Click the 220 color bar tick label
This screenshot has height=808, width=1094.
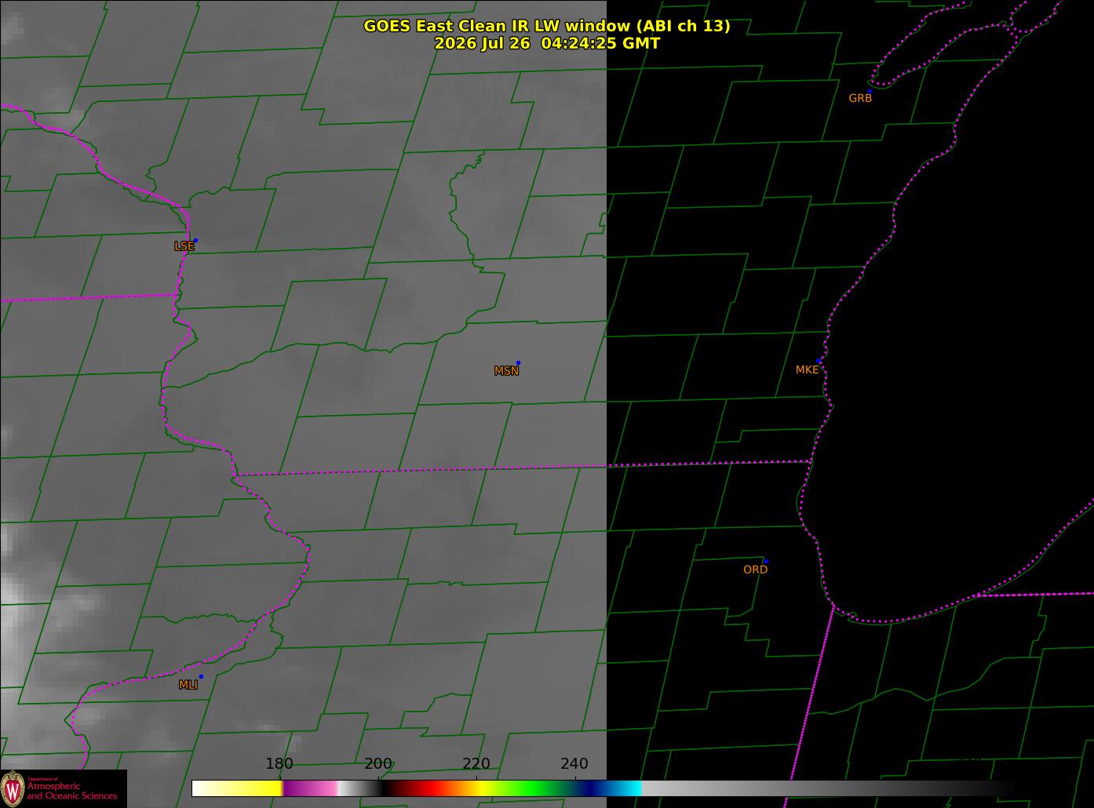click(x=476, y=763)
